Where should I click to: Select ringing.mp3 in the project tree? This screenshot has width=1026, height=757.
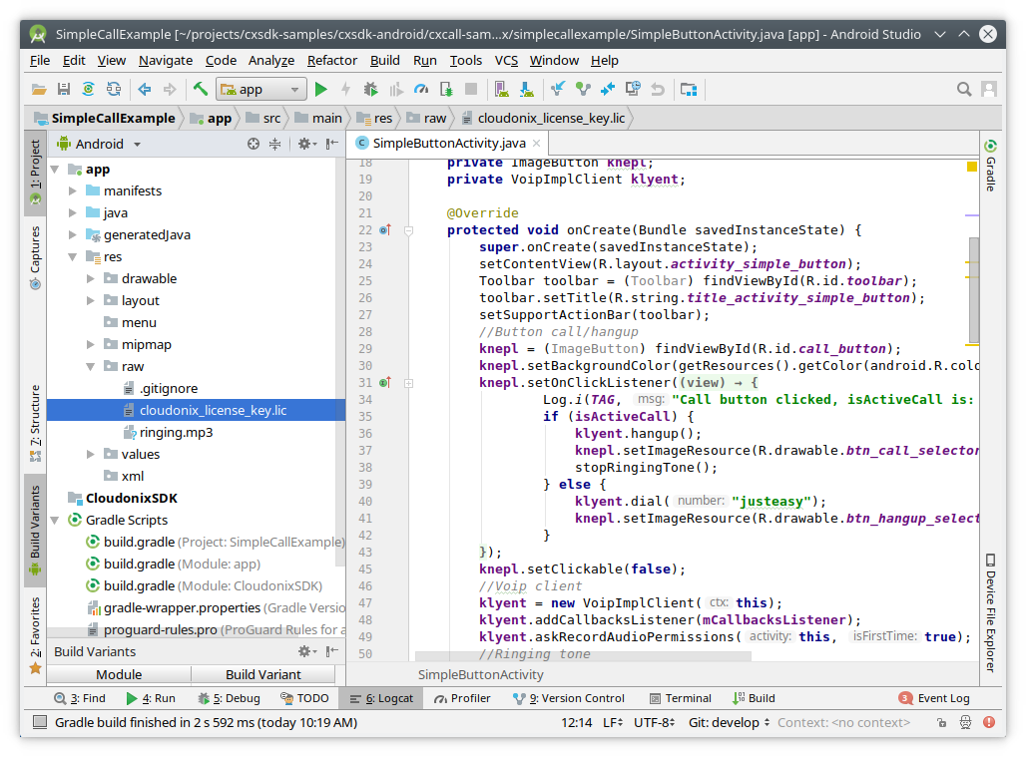(x=176, y=432)
